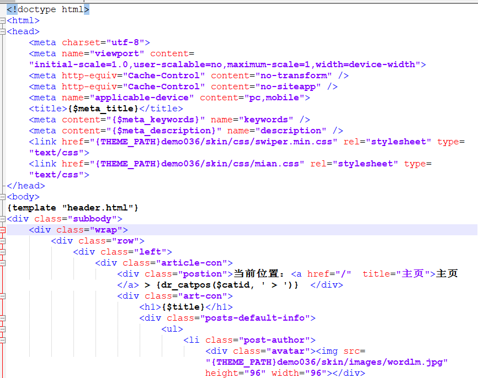Click the swiper.min.css stylesheet path
Screen dimensions: 478x378
coord(214,142)
